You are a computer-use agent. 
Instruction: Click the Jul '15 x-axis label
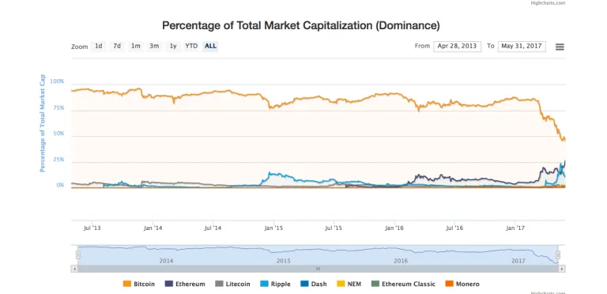tap(334, 228)
